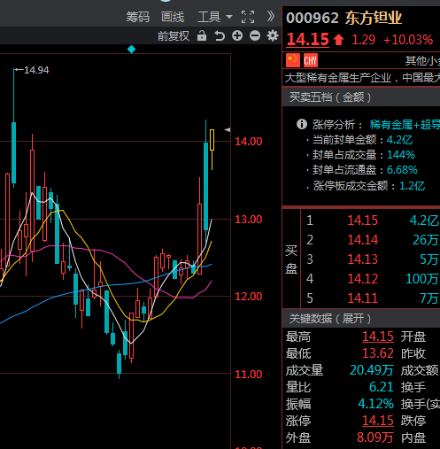
Task: Click the 13.00 price axis label
Action: coord(249,220)
